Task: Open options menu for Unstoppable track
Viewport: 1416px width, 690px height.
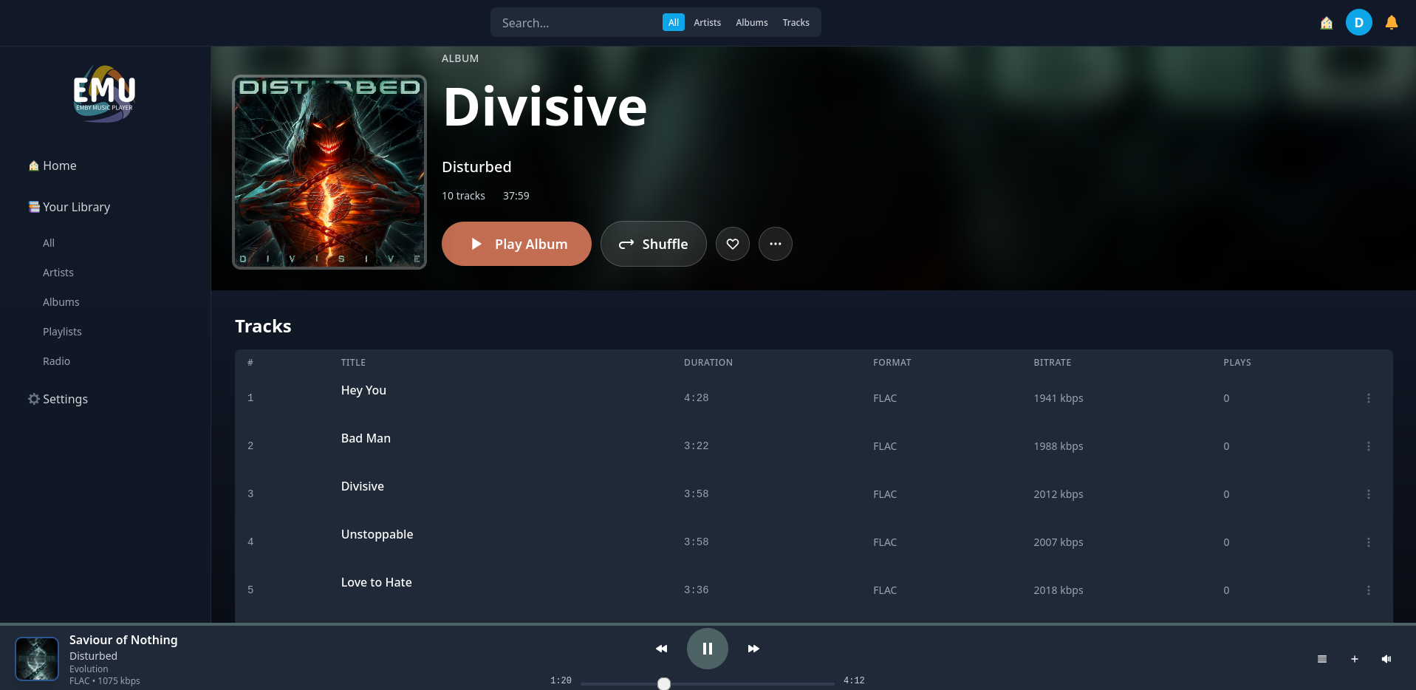Action: 1368,542
